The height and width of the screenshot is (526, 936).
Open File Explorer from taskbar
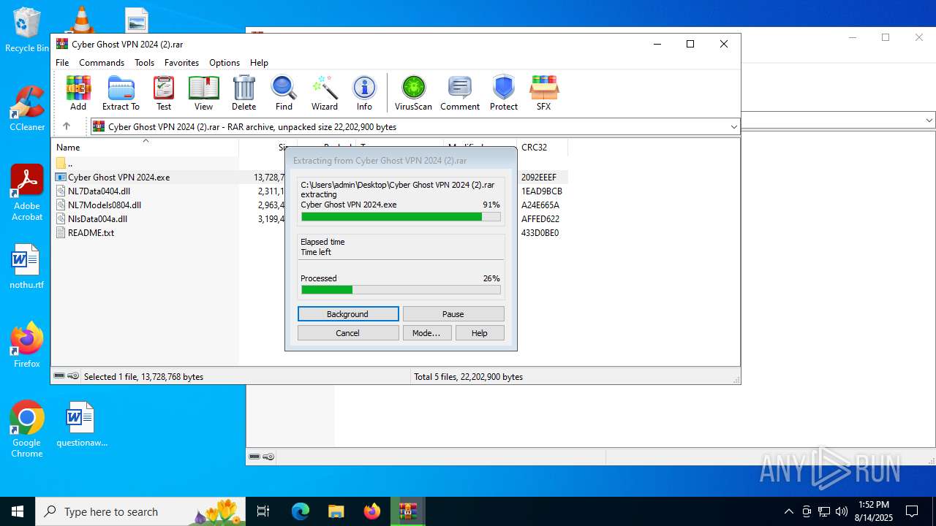coord(336,511)
